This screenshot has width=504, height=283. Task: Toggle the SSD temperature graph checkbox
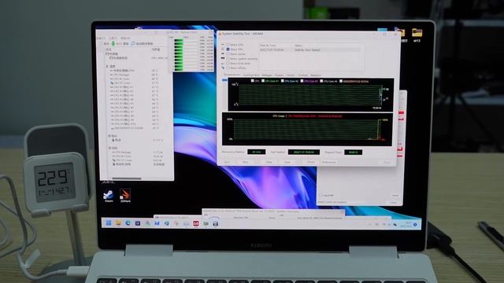[341, 81]
